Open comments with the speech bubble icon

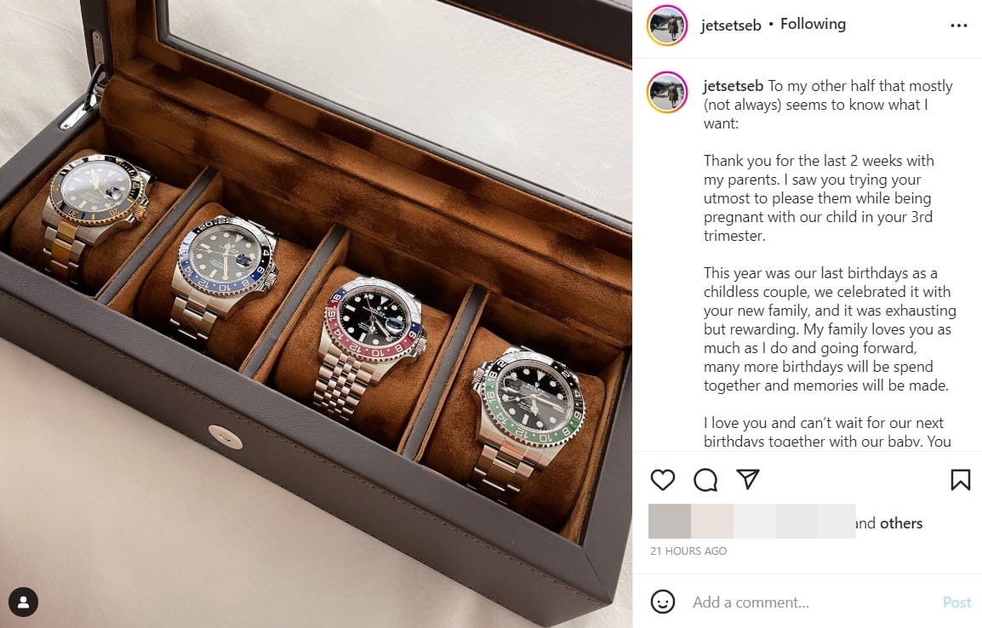coord(705,480)
